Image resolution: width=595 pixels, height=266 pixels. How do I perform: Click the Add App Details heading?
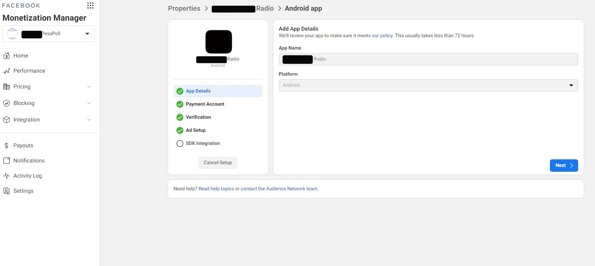pos(299,29)
